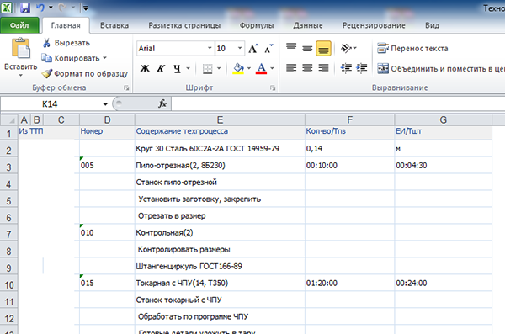
Task: Open the Файл tab
Action: point(19,25)
